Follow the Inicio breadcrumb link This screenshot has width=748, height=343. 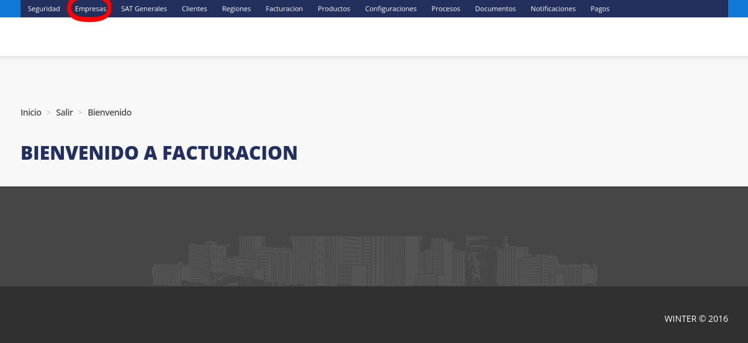coord(31,112)
